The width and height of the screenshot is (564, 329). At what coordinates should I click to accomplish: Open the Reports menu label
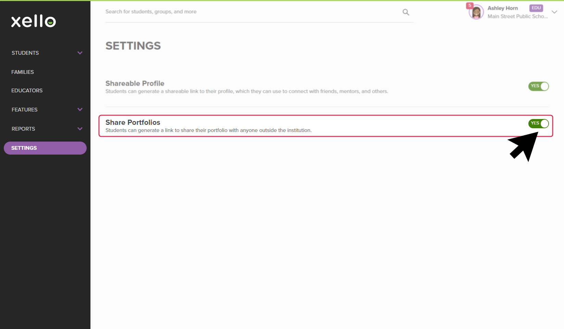[23, 129]
